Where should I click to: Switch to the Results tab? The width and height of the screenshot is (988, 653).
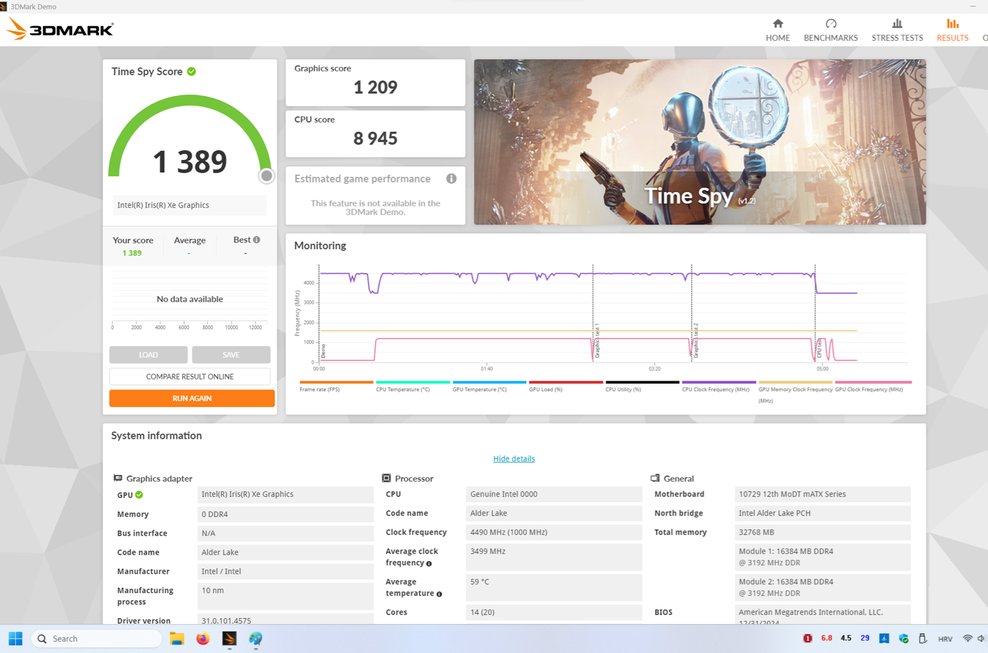point(952,30)
